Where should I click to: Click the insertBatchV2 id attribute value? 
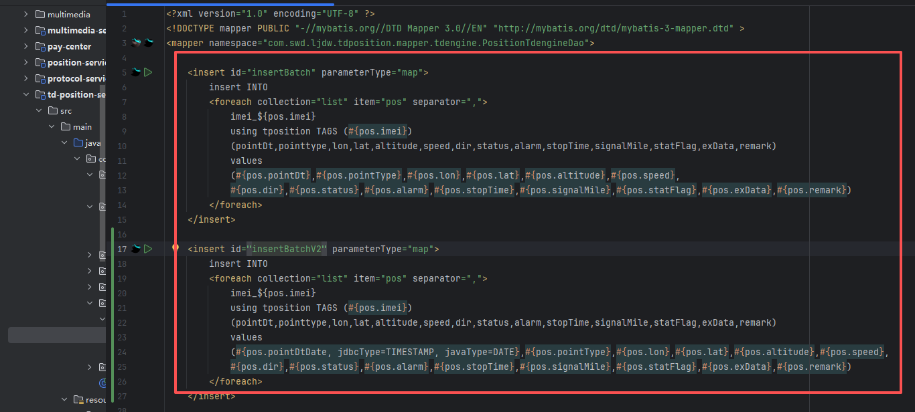(286, 249)
